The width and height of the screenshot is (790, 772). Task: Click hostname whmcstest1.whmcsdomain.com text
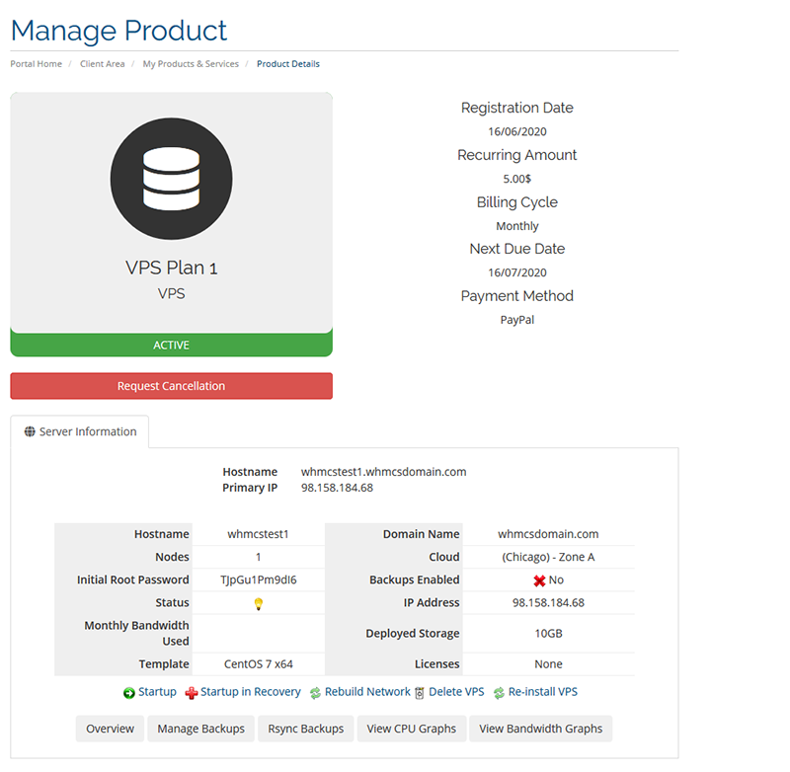[x=384, y=472]
